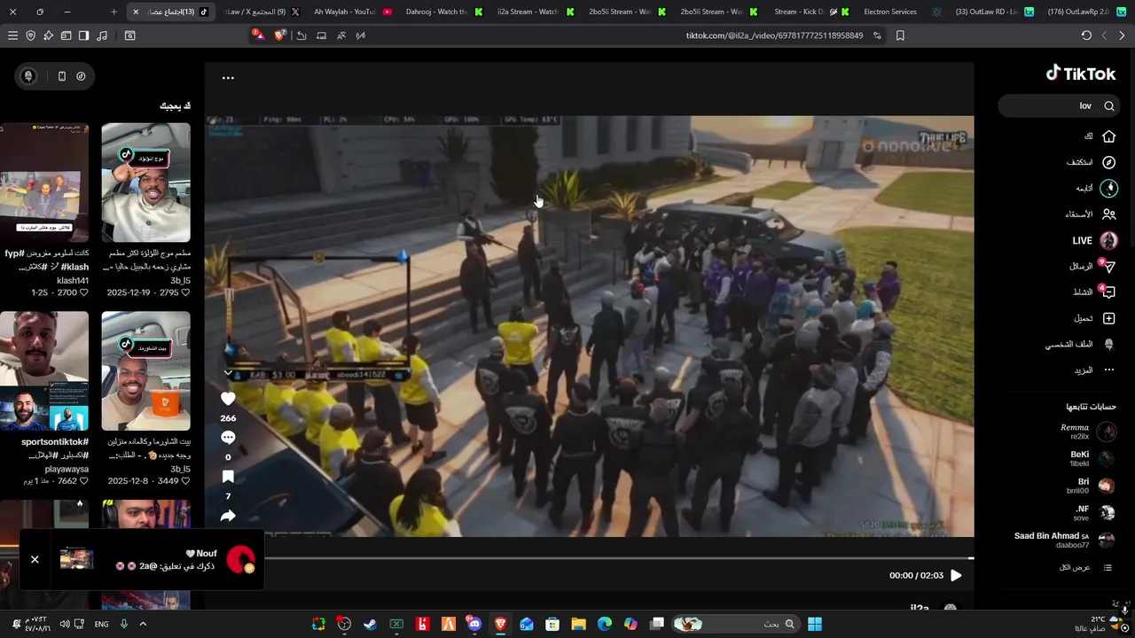The width and height of the screenshot is (1135, 638).
Task: Open site settings icon in address bar
Action: pos(877,35)
